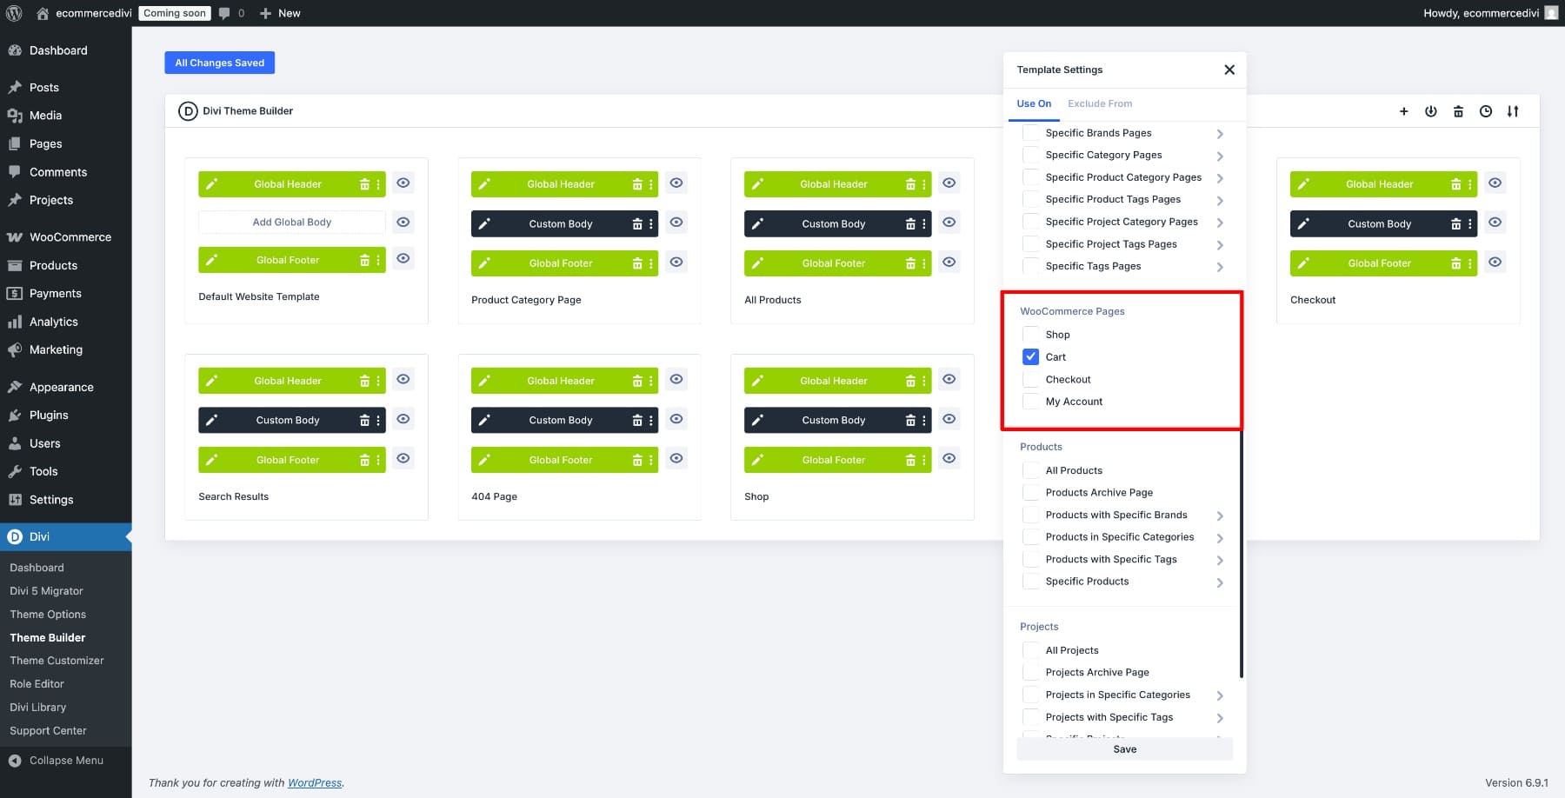The width and height of the screenshot is (1565, 798).
Task: Expand Specific Category Pages options
Action: [1220, 156]
